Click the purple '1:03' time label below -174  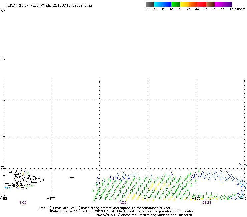[x=122, y=203]
